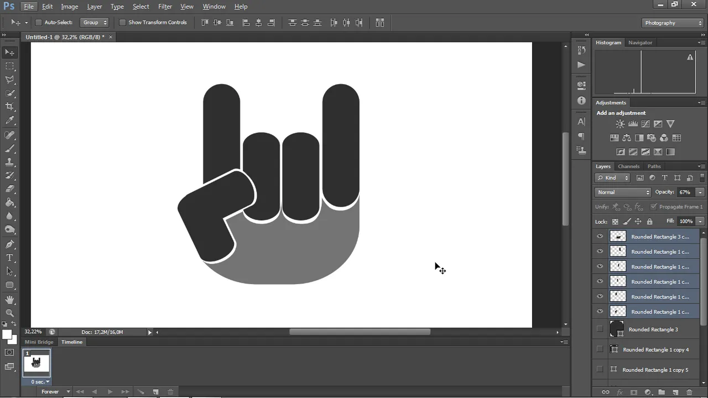Create a new layer in Layers panel
Viewport: 708px width, 398px height.
click(675, 392)
